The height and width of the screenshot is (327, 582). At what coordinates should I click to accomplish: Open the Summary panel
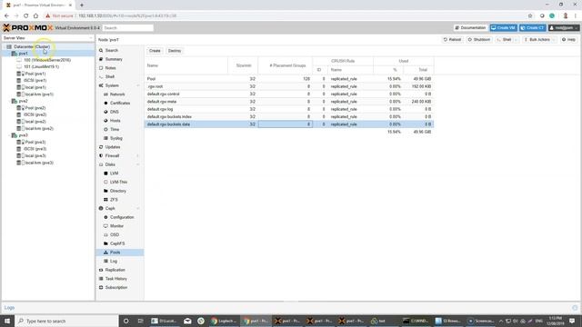[114, 59]
